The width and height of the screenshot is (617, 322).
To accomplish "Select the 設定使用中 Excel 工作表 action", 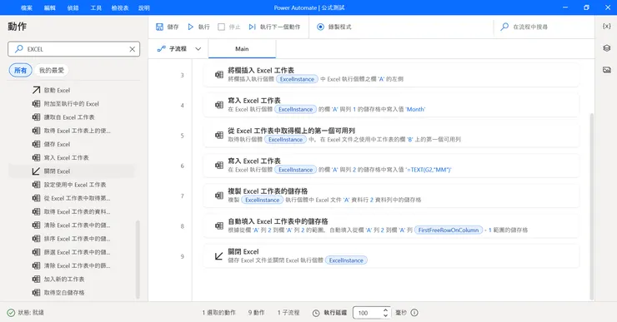I will [x=71, y=185].
